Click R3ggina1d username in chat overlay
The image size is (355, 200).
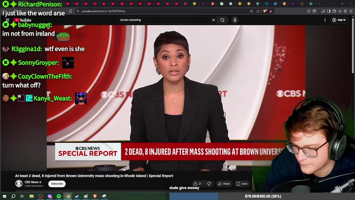(x=27, y=49)
